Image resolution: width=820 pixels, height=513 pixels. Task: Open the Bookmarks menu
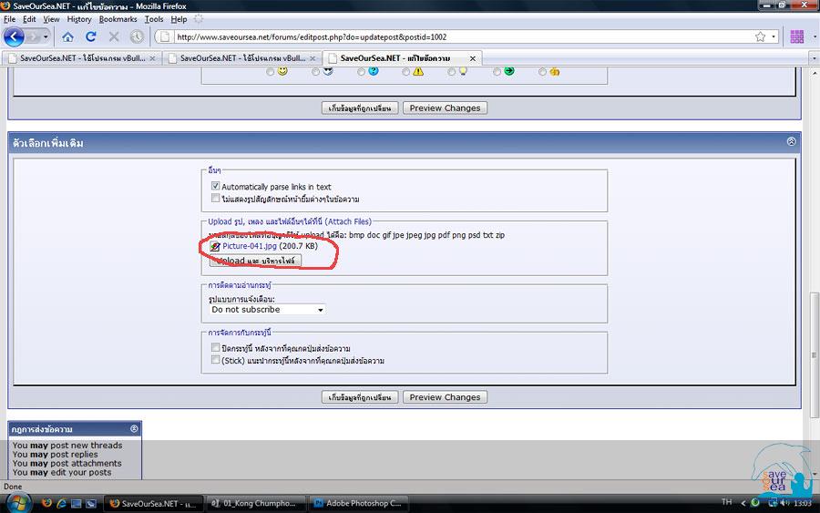pyautogui.click(x=118, y=19)
